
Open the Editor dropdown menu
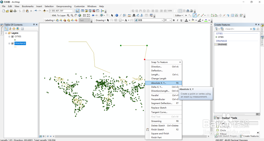coord(179,15)
